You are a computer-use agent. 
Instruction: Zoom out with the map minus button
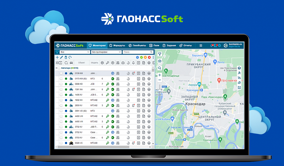click(159, 80)
